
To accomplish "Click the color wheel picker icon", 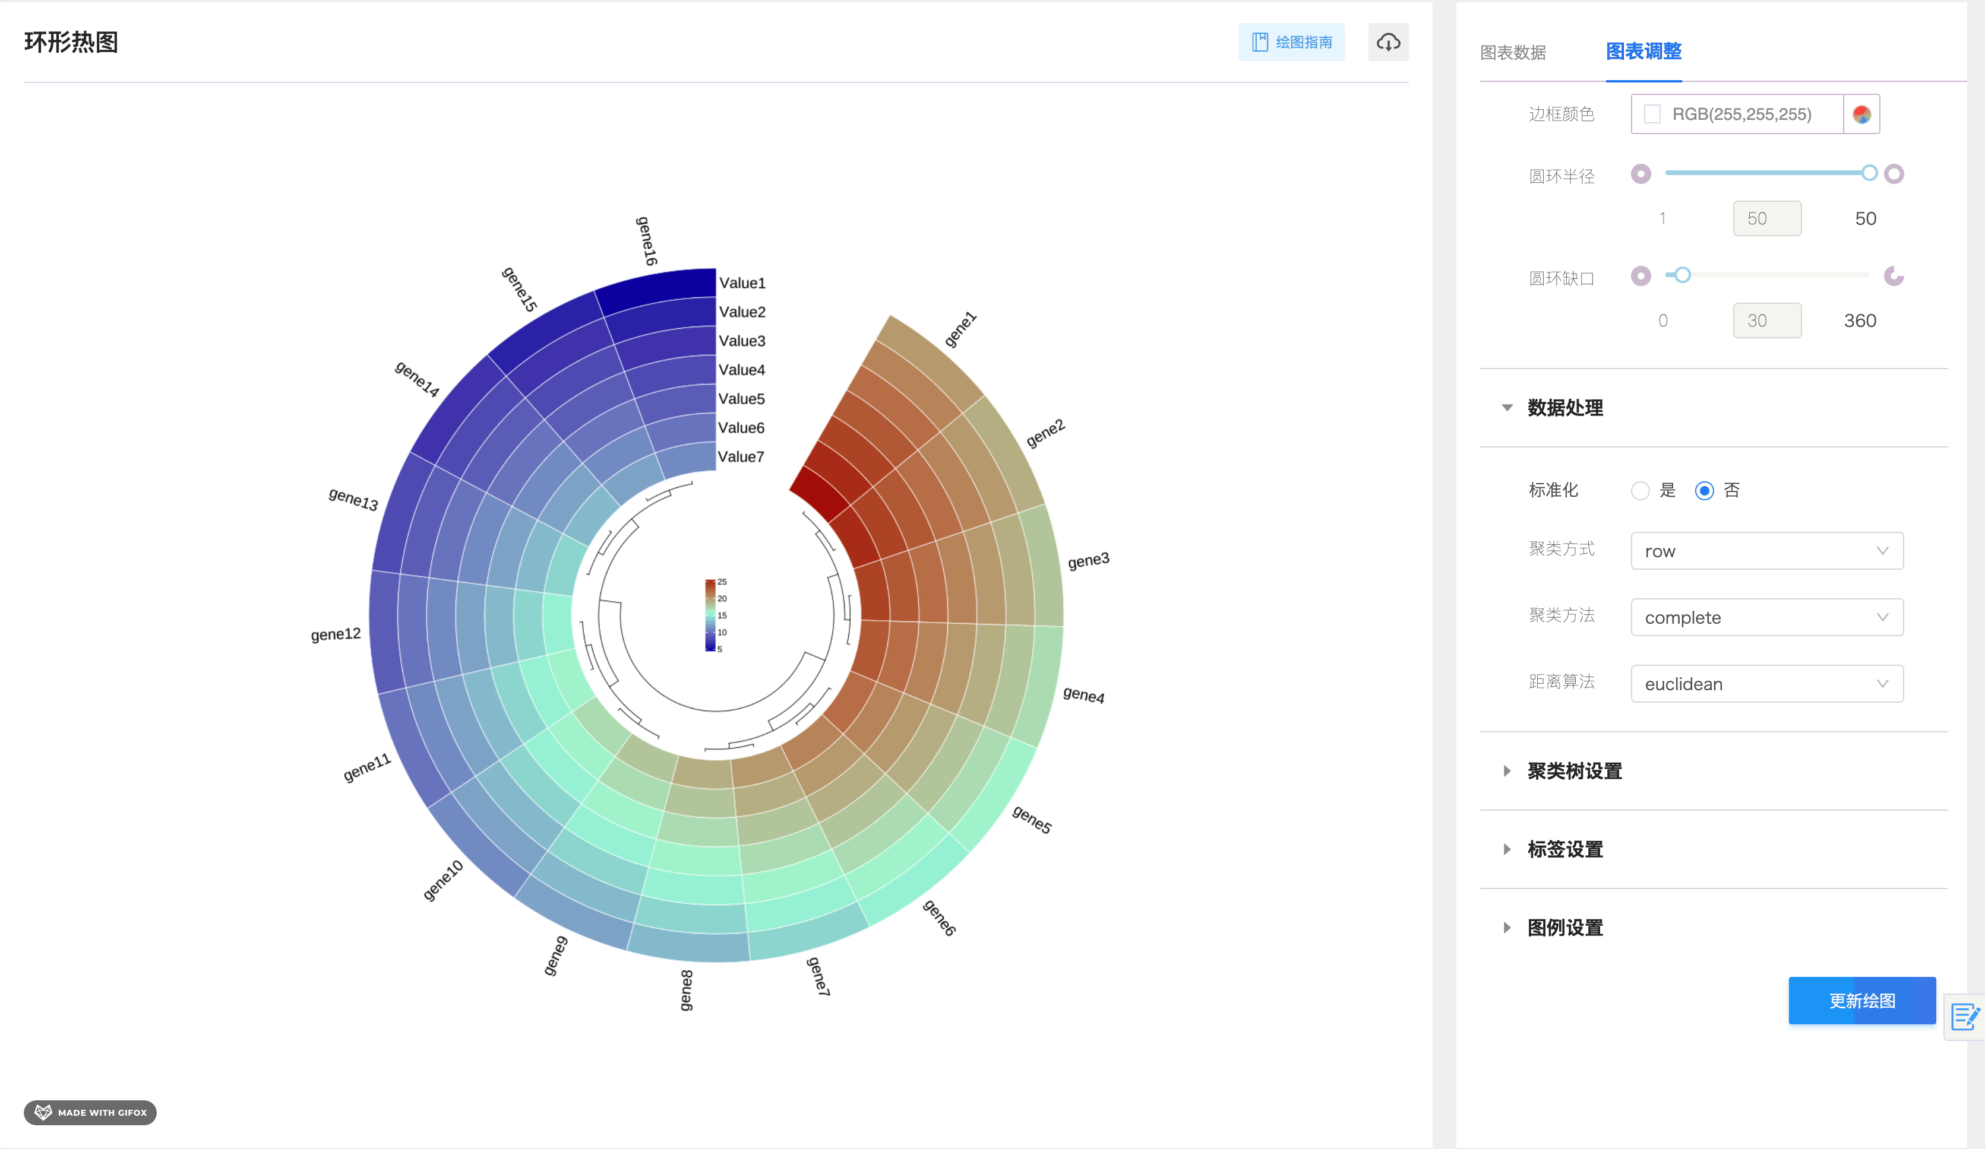I will [x=1861, y=115].
